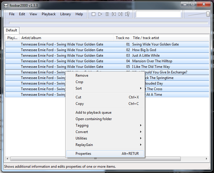The height and width of the screenshot is (173, 214).
Task: Select Cut in the context menu
Action: [105, 97]
